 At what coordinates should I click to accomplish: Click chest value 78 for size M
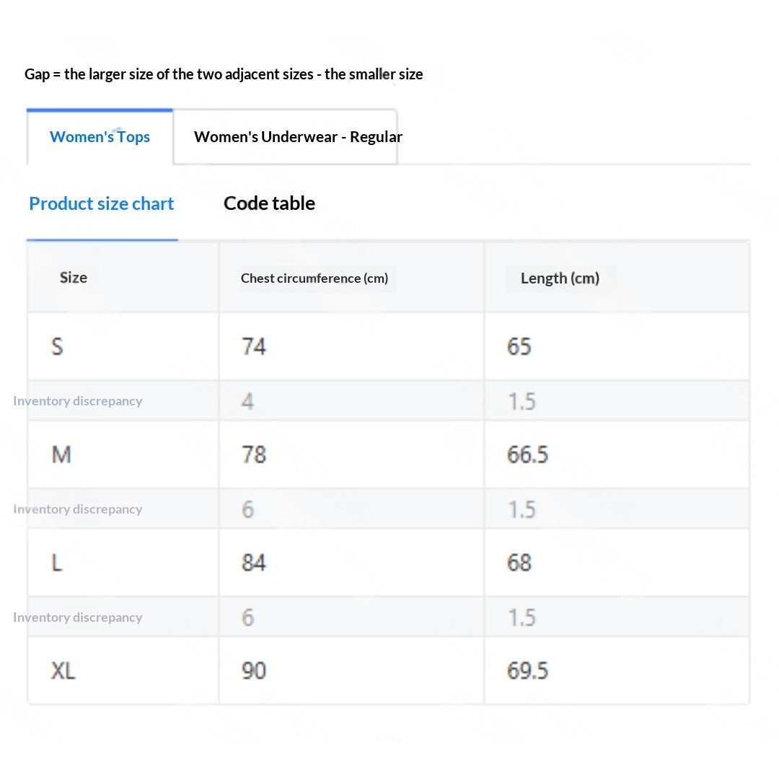[x=254, y=454]
